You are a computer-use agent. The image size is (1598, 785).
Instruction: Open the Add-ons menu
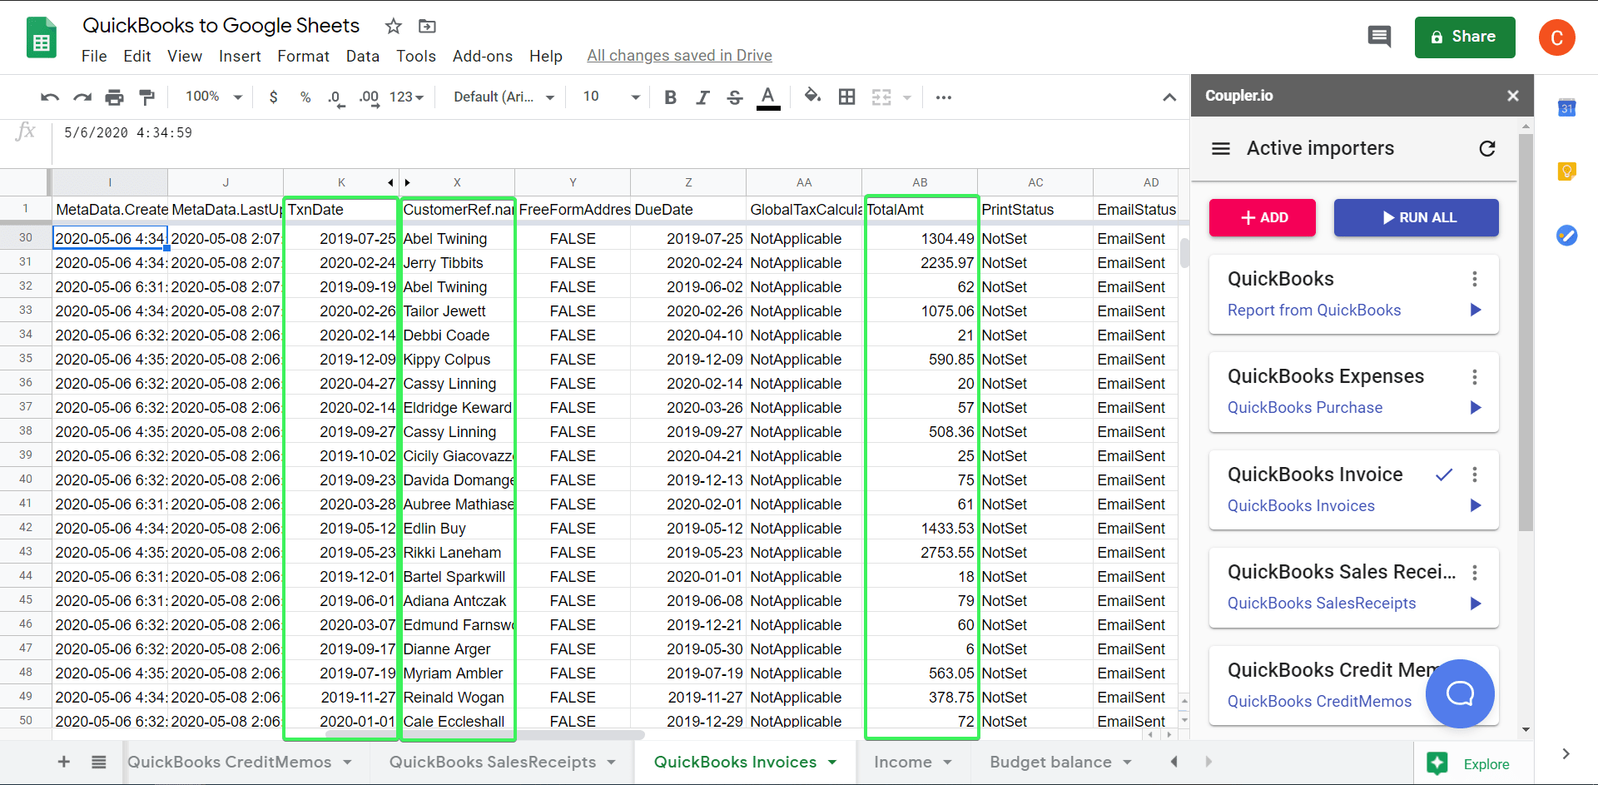(483, 56)
